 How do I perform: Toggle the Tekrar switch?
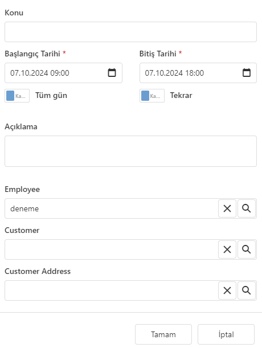tap(152, 96)
